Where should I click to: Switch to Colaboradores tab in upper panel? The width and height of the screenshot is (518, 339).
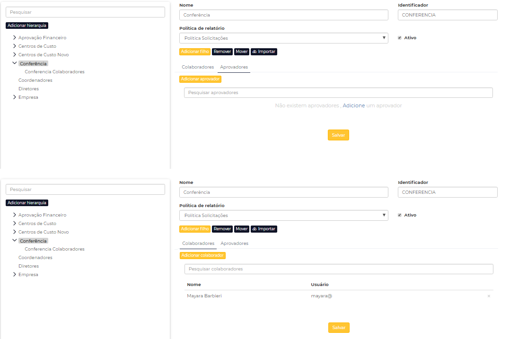[198, 67]
